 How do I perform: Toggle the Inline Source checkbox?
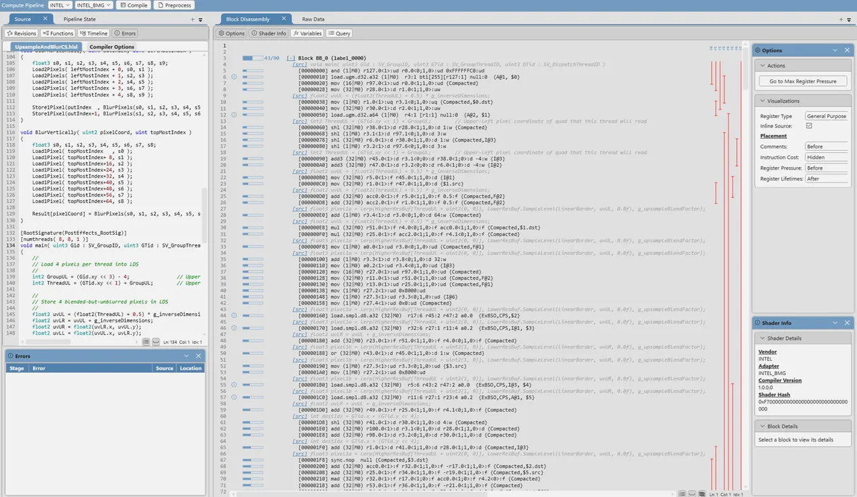(809, 126)
